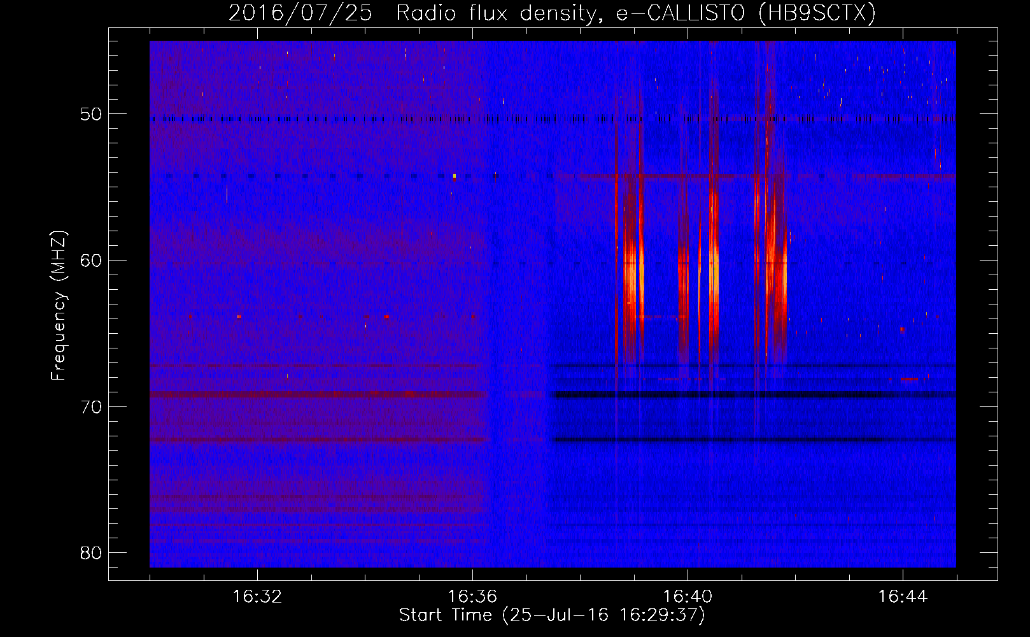The height and width of the screenshot is (637, 1030).
Task: Click the 16:32 time tick label
Action: pos(257,597)
